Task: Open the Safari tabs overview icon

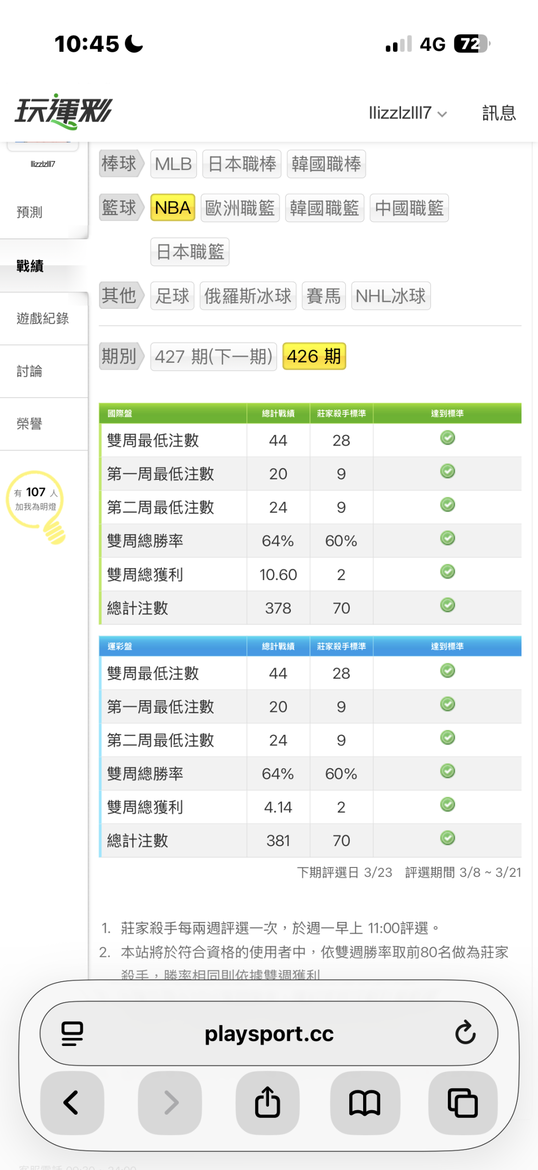Action: (x=462, y=1102)
